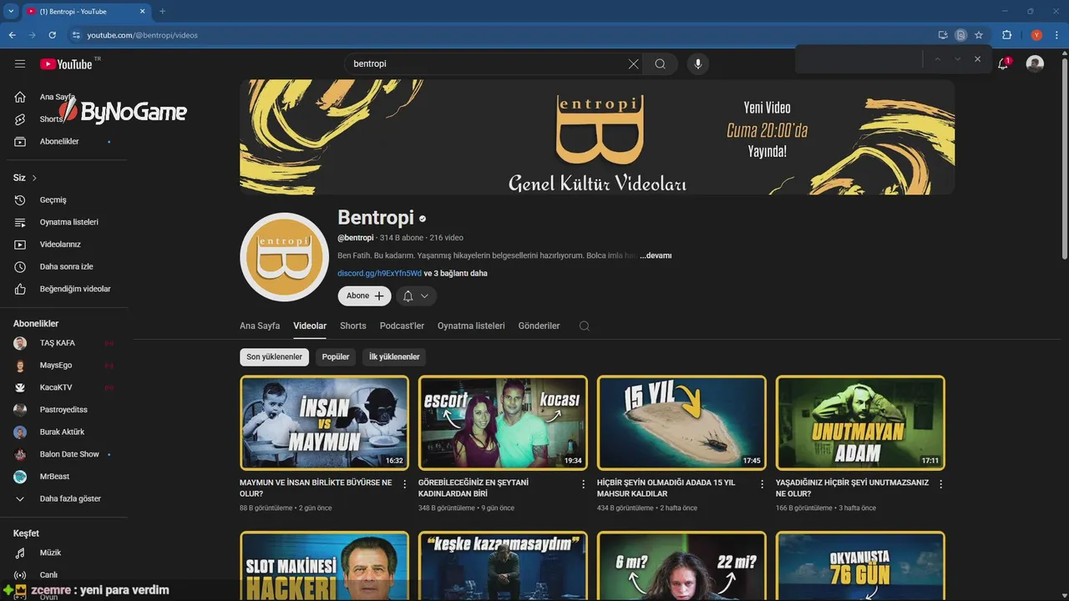Open ve 3 bağlantı daha links
1069x601 pixels.
456,274
